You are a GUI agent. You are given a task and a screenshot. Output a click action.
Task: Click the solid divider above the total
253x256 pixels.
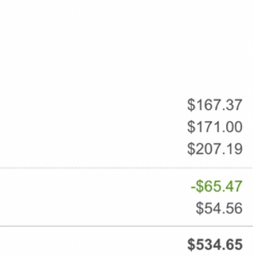point(126,227)
